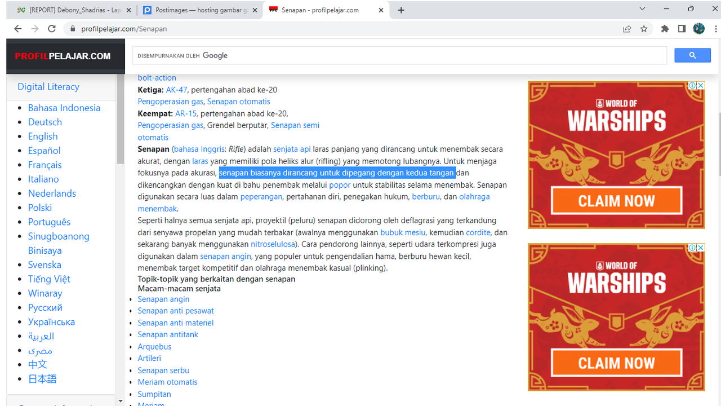Screen dimensions: 721x406
Task: Go back to the previous page
Action: point(18,29)
